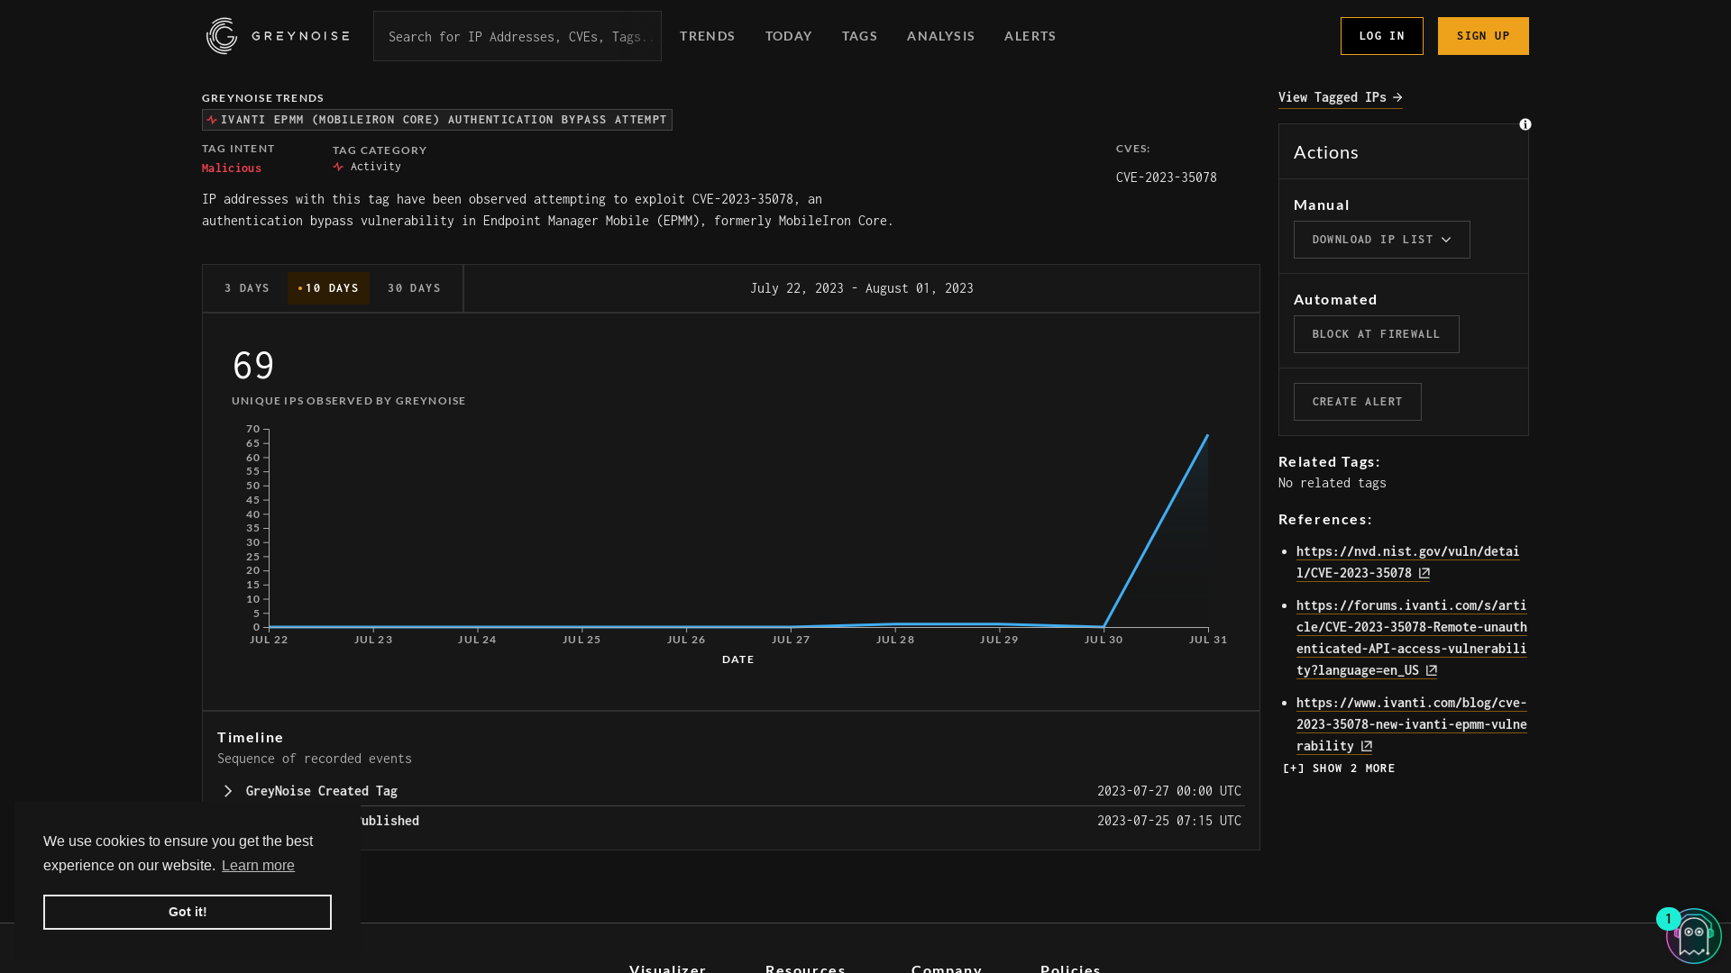Click the Policies footer heading
1731x973 pixels.
(1070, 968)
